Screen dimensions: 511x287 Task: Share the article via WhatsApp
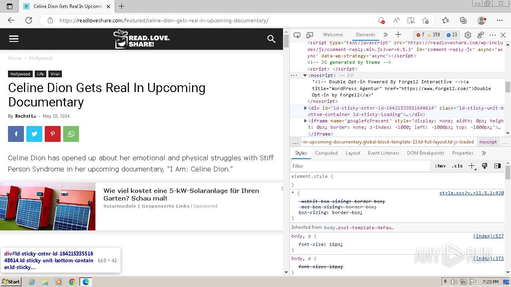[71, 134]
